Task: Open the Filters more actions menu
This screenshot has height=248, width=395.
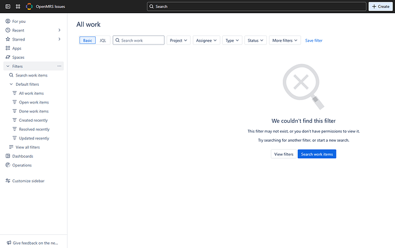Action: [59, 66]
